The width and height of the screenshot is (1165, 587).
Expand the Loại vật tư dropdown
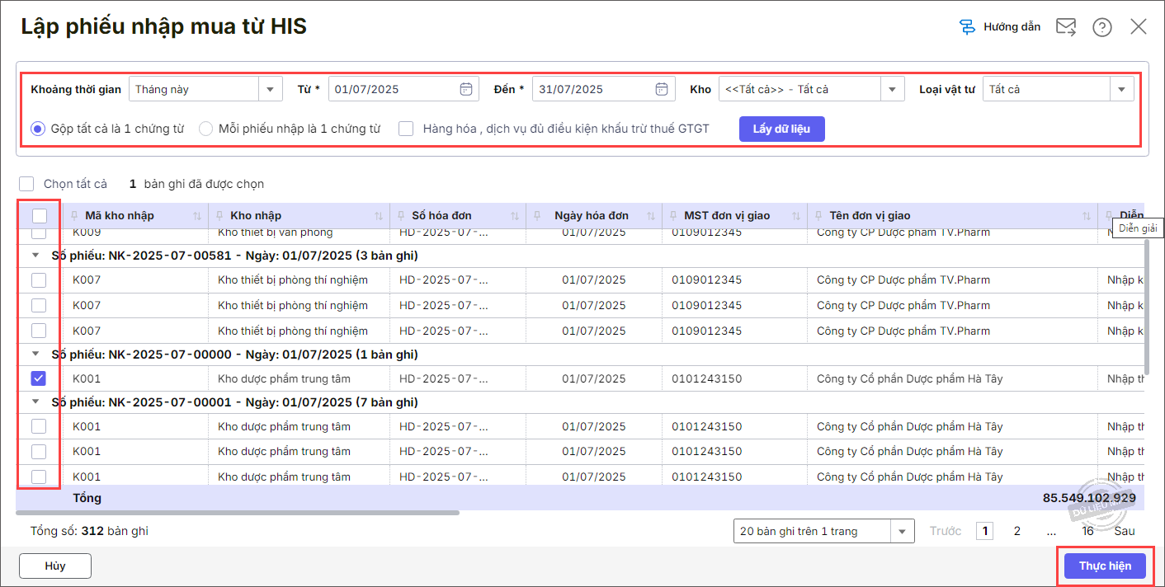(x=1121, y=89)
